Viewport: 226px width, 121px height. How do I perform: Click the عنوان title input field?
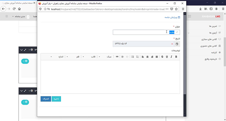141,32
